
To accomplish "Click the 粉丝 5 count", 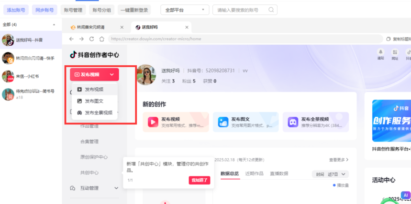I will click(189, 81).
